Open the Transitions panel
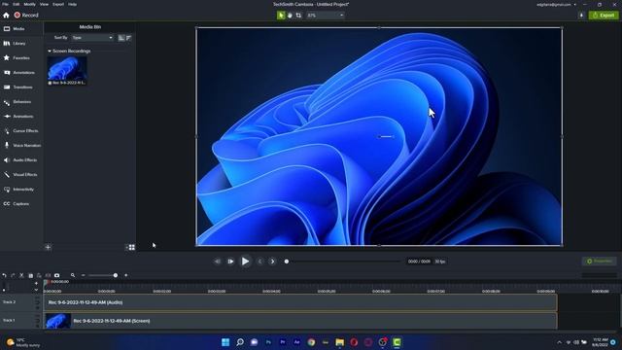This screenshot has width=622, height=350. point(21,87)
